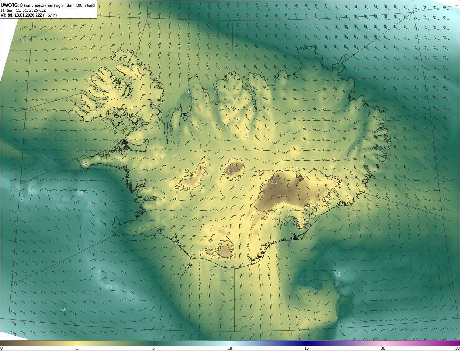This screenshot has width=460, height=351.
Task: Select the valid time line "VT: þri. 13.01.2026 22Z (+67 h)"
Action: (29, 15)
